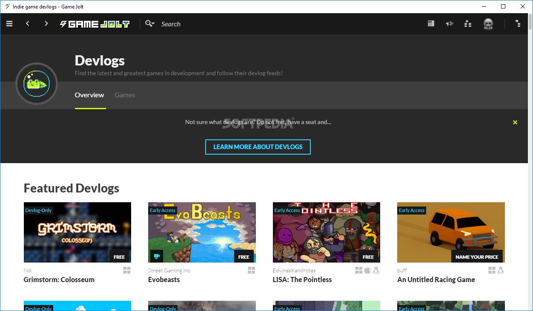
Task: Switch to the Overview tab
Action: point(89,95)
